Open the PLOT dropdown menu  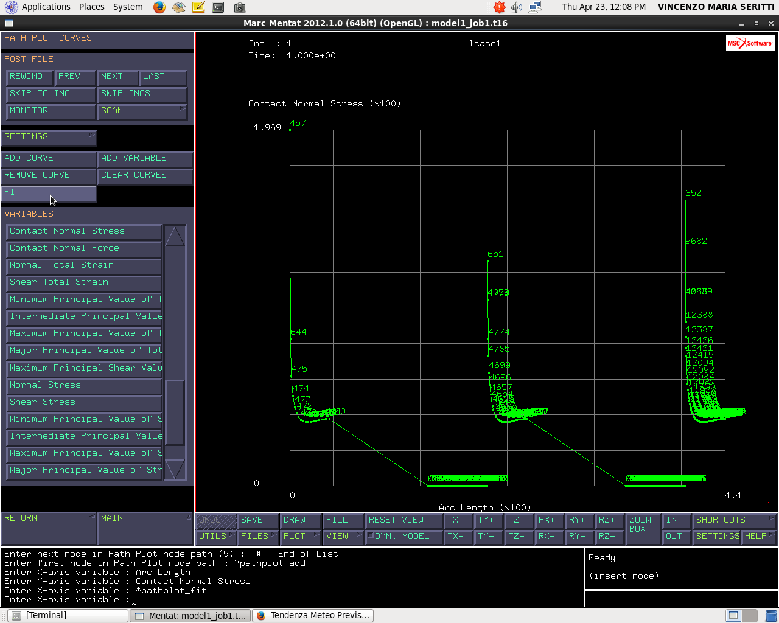pyautogui.click(x=301, y=537)
